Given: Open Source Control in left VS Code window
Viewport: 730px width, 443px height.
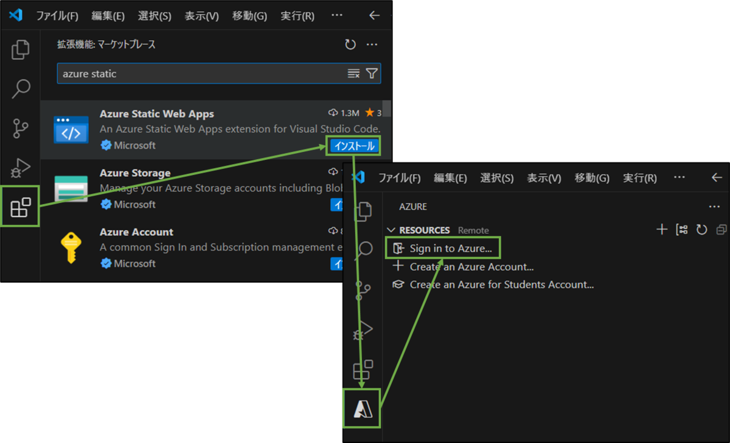Looking at the screenshot, I should [21, 128].
